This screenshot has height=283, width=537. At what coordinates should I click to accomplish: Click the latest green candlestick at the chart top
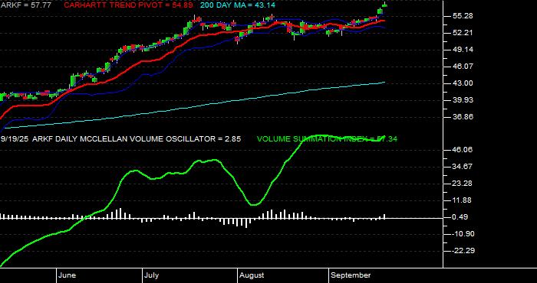[x=384, y=5]
